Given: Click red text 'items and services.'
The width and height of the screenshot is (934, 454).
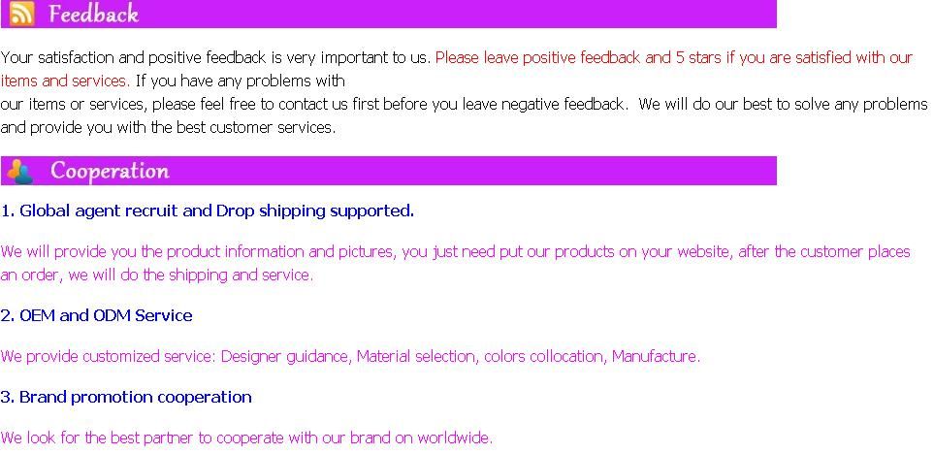Looking at the screenshot, I should (66, 81).
